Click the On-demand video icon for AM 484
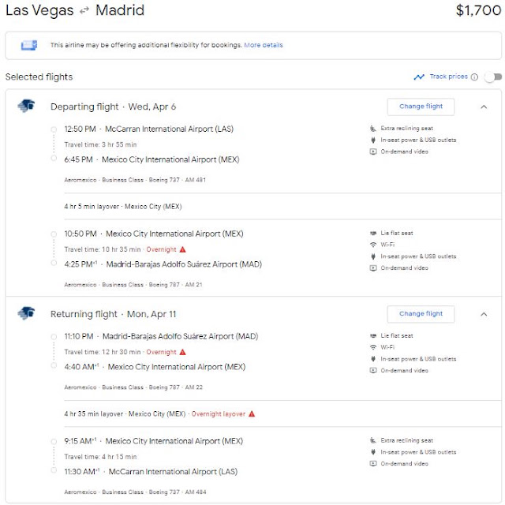The image size is (505, 505). (x=373, y=464)
